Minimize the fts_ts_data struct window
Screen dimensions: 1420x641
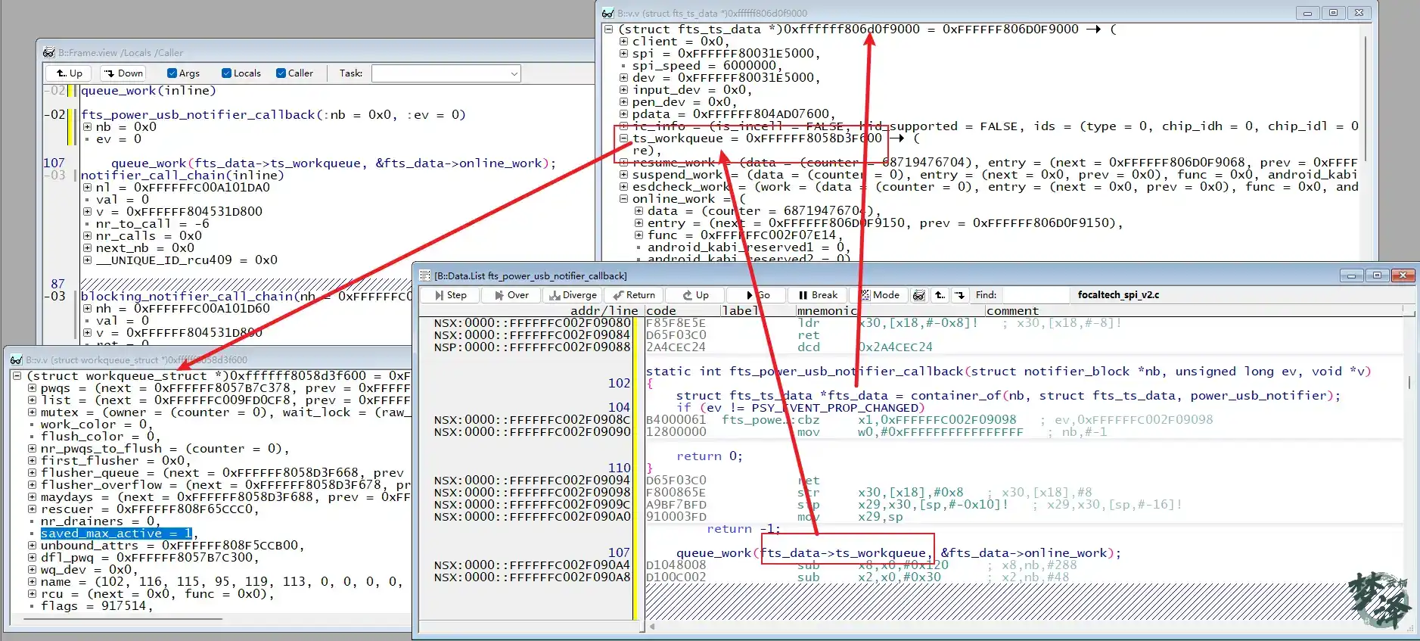(x=1307, y=13)
